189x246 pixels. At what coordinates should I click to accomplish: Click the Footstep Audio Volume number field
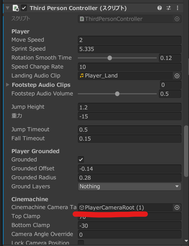pyautogui.click(x=170, y=94)
